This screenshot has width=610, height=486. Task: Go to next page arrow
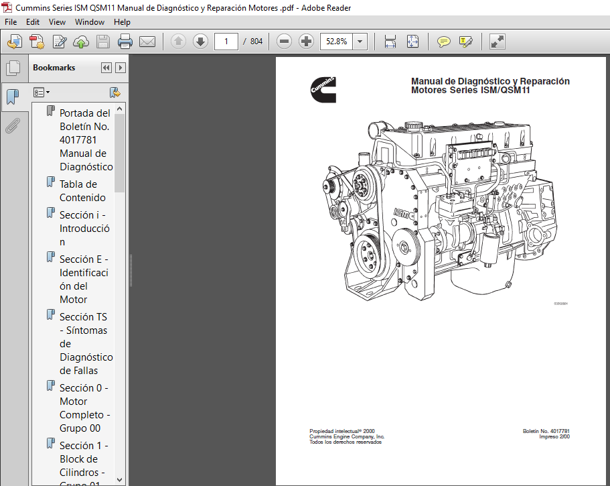point(200,42)
